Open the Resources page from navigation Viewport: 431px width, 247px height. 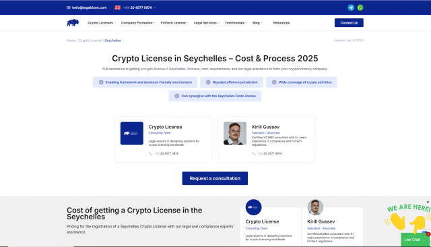[281, 23]
